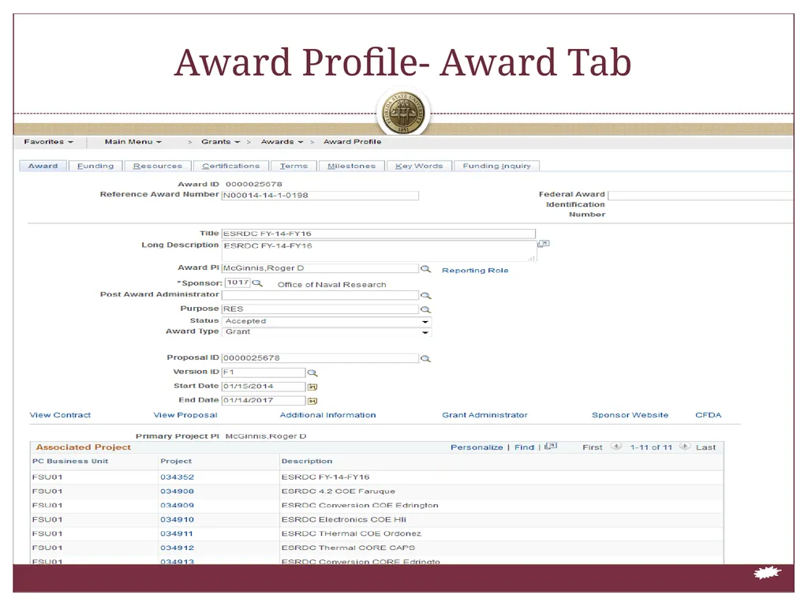
Task: Expand the Long Description pop-out icon
Action: pyautogui.click(x=544, y=243)
